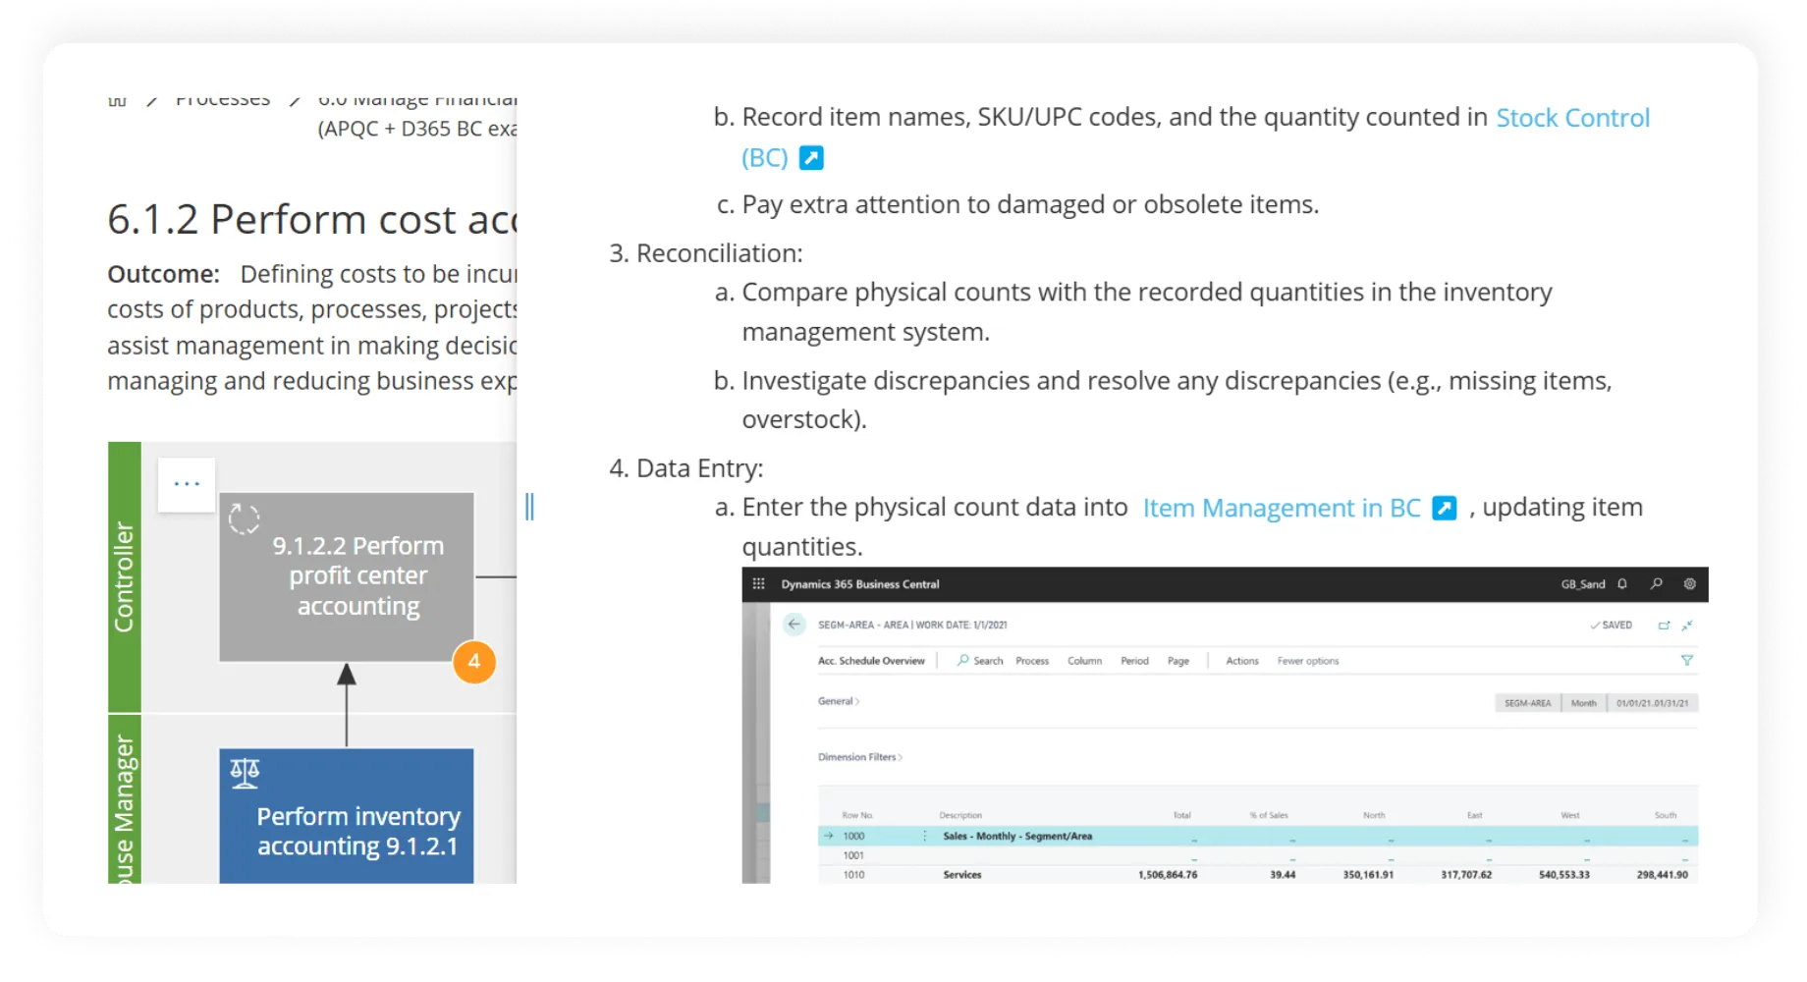Open the Actions menu
Viewport: 1807px width, 982px height.
1242,661
